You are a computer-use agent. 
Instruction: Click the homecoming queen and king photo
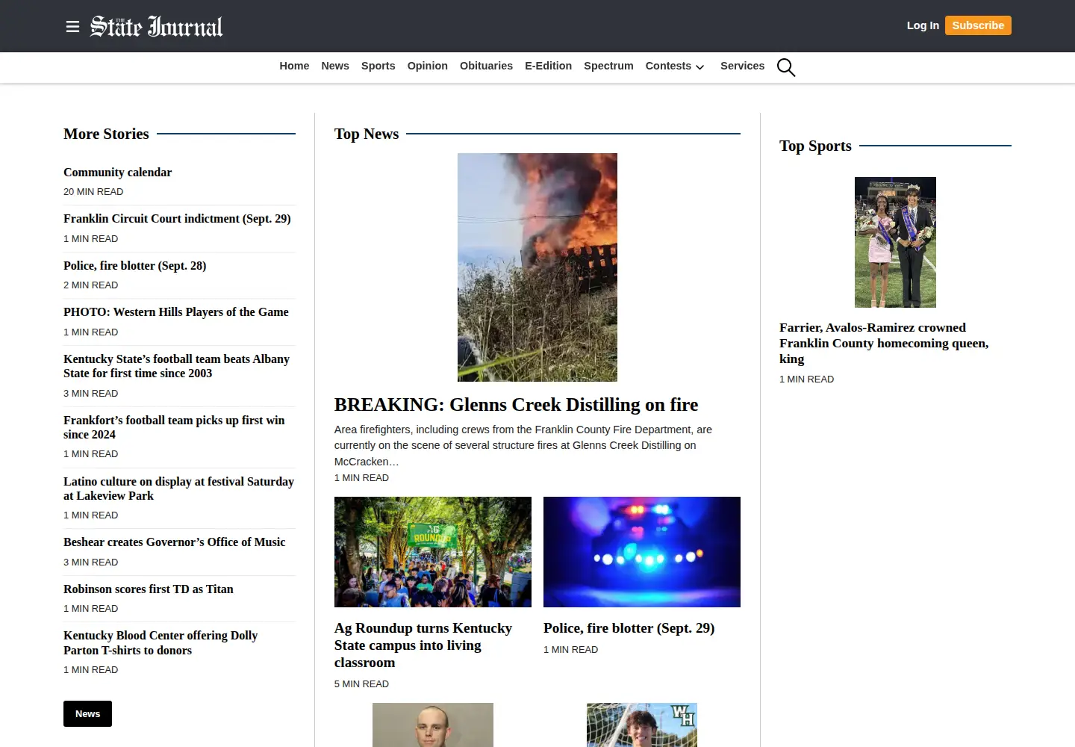click(895, 242)
